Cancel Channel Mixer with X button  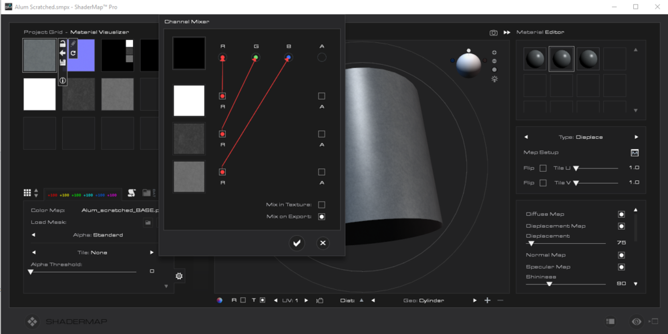point(323,243)
